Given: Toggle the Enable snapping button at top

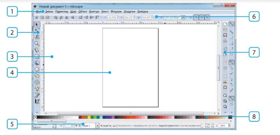Looking at the screenshot, I should point(231,24).
